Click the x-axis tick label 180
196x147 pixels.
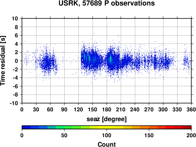click(107, 109)
